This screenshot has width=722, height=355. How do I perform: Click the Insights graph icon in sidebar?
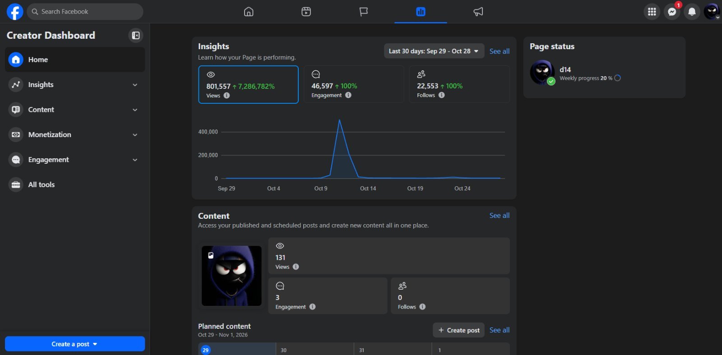16,84
